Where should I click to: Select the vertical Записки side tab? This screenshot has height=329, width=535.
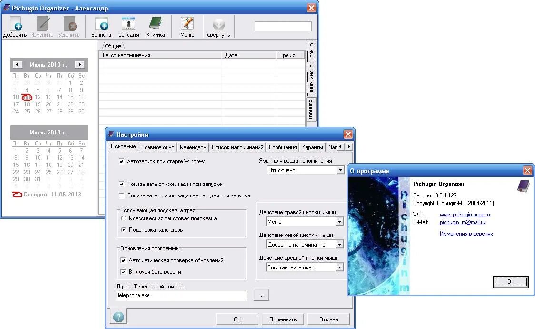pyautogui.click(x=311, y=109)
